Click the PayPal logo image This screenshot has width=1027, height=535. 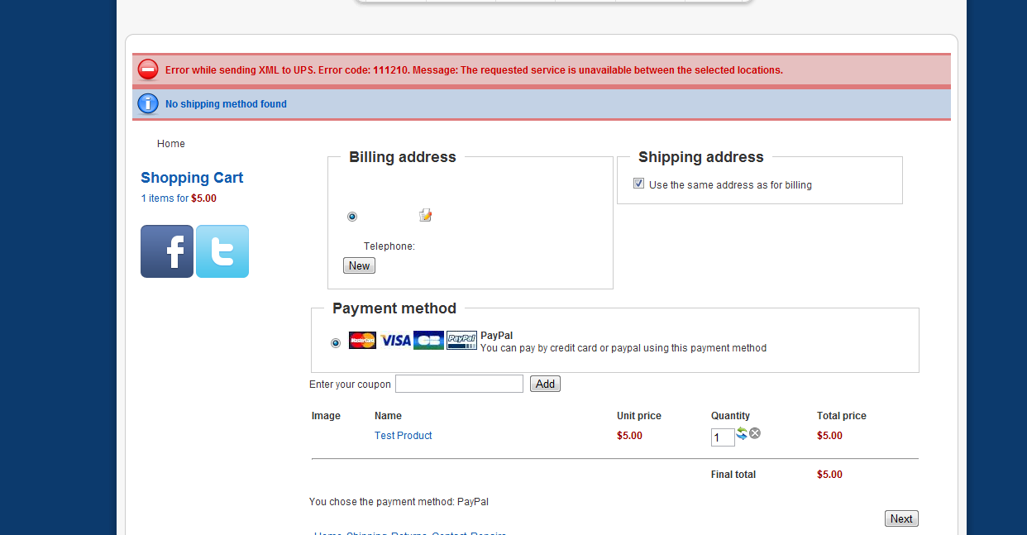tap(462, 341)
